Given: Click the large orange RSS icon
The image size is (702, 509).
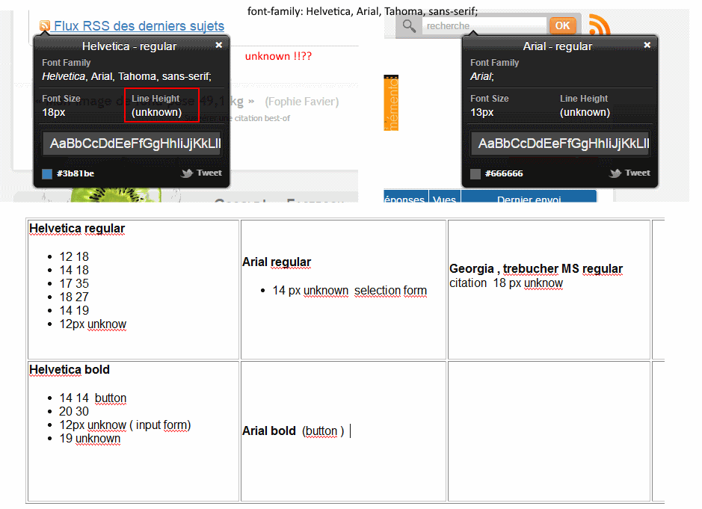Looking at the screenshot, I should click(x=600, y=24).
